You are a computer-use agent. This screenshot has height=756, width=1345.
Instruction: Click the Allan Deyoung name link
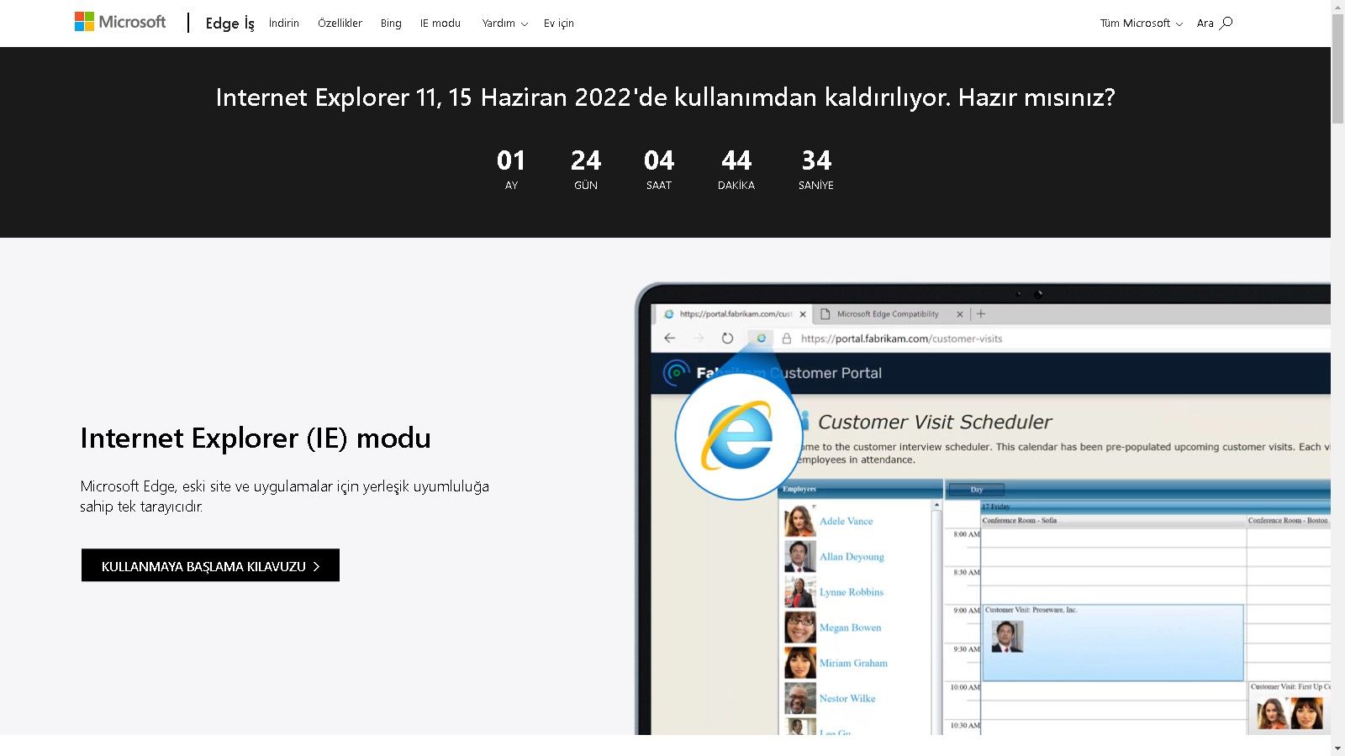(x=852, y=556)
